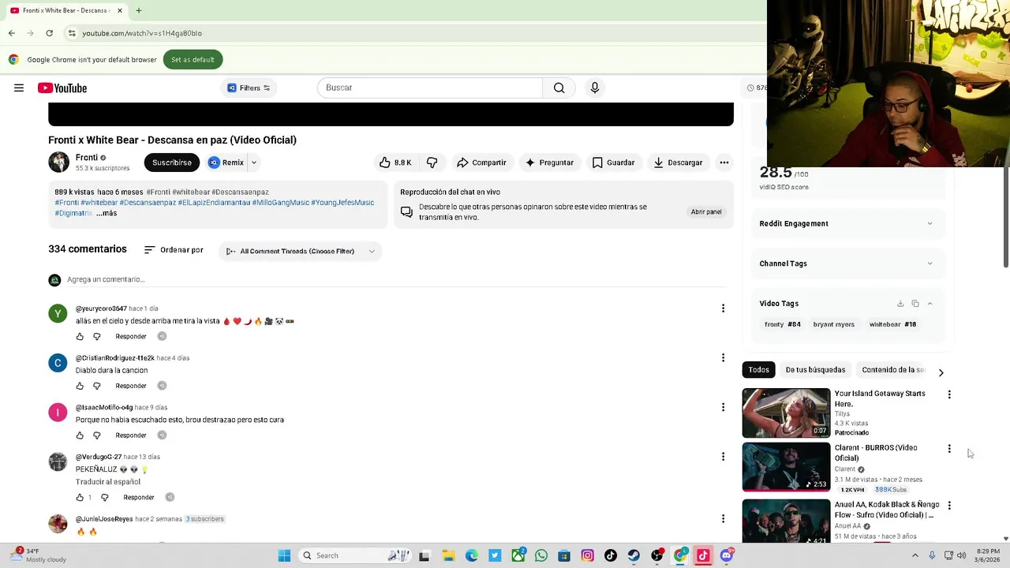This screenshot has width=1010, height=568.
Task: Open options menu for @CristianRodriguez comment
Action: tap(723, 358)
